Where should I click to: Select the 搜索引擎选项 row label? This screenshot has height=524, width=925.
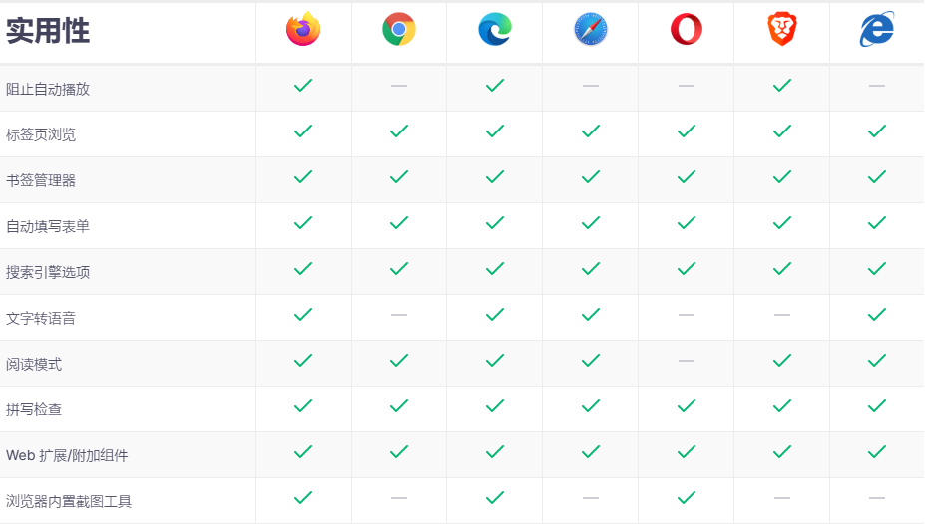point(48,272)
